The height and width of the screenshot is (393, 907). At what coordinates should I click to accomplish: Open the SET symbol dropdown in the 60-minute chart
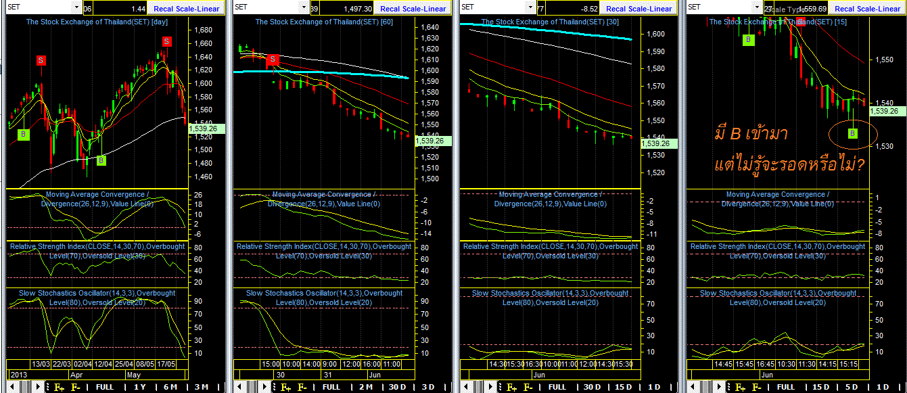(x=304, y=7)
